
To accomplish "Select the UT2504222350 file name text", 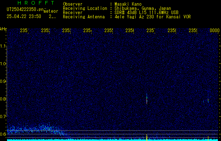I will point(25,9).
